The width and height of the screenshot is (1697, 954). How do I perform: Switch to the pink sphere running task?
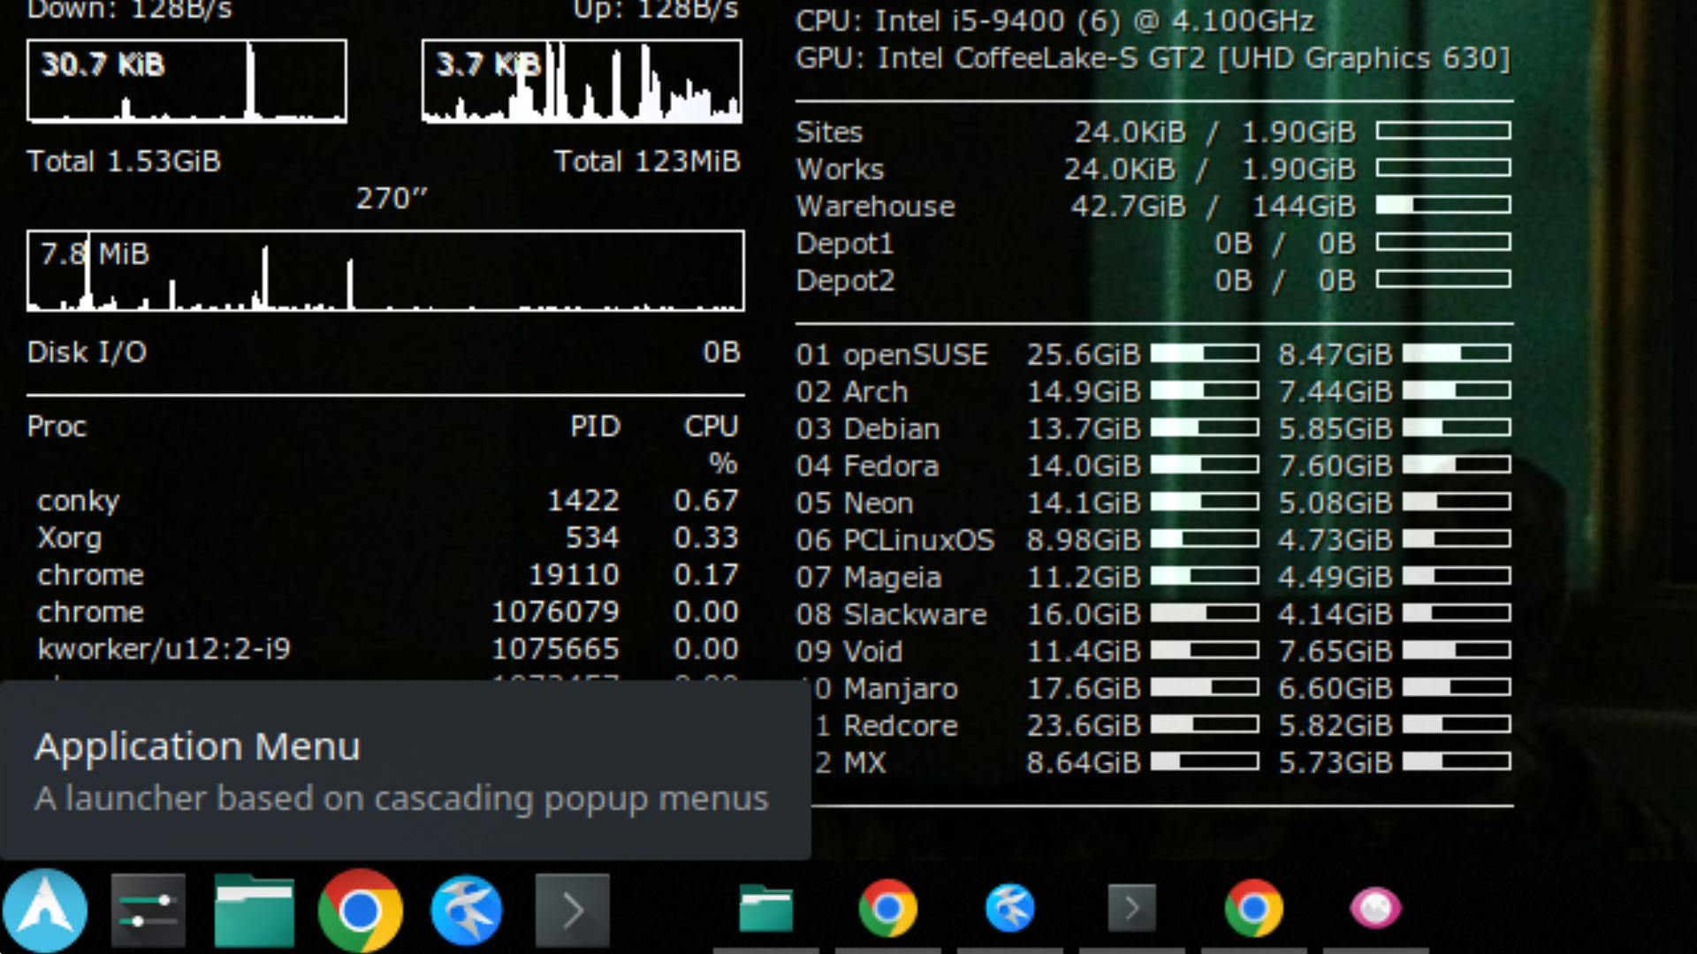click(x=1375, y=907)
